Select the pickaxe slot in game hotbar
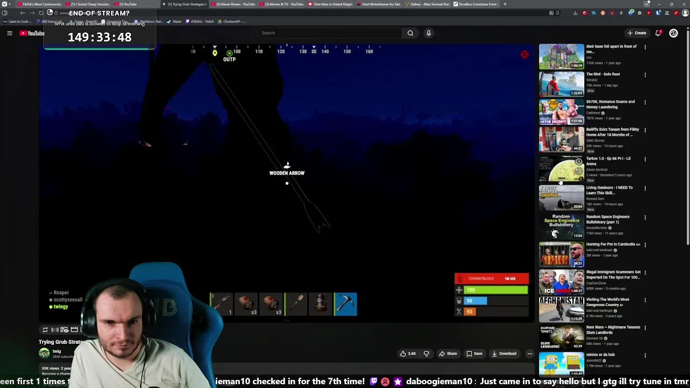Screen dimensions: 690x388 click(345, 304)
